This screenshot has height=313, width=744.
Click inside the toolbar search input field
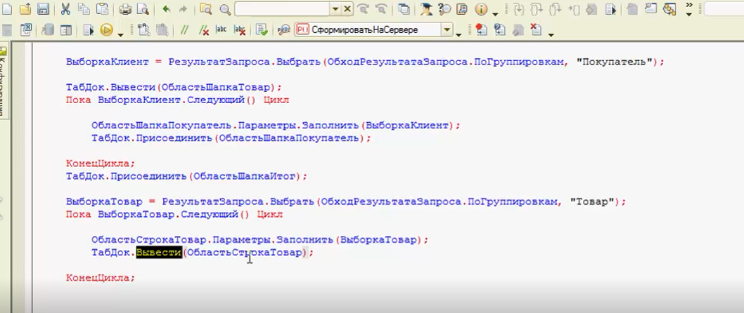click(x=281, y=10)
